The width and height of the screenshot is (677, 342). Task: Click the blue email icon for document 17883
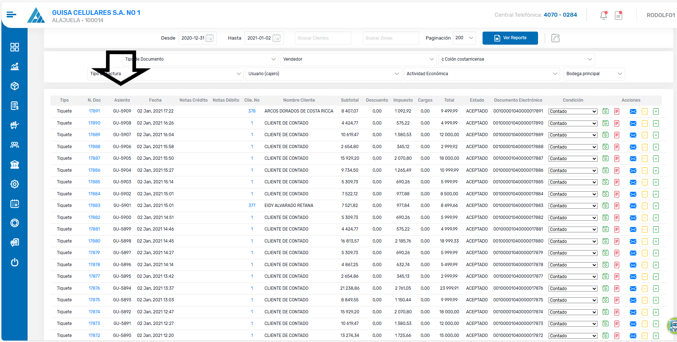633,206
